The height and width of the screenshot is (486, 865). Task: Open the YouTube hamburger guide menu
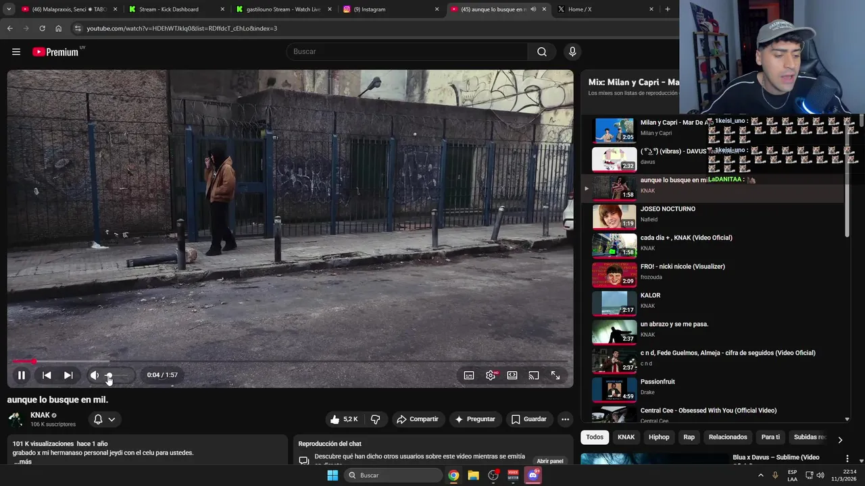pyautogui.click(x=16, y=52)
